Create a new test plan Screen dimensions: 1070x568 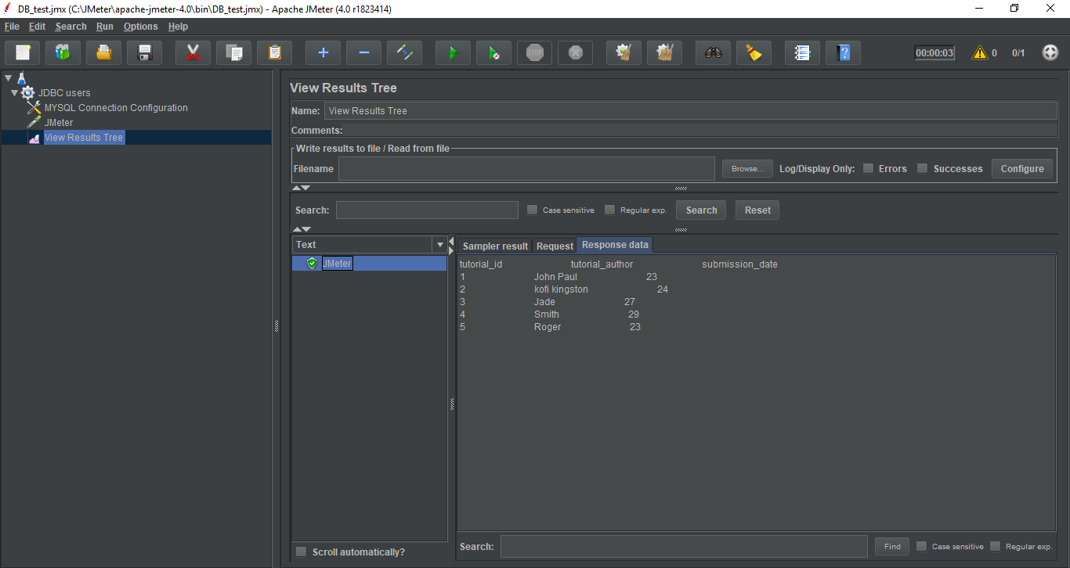click(23, 53)
